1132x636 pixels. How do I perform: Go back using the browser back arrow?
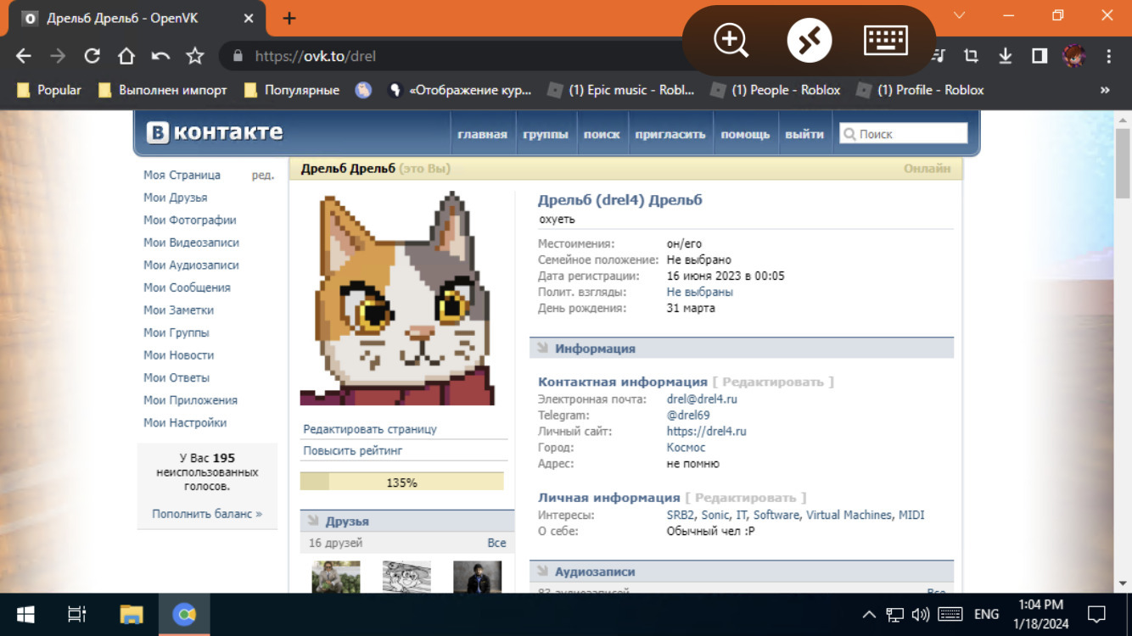pyautogui.click(x=24, y=56)
